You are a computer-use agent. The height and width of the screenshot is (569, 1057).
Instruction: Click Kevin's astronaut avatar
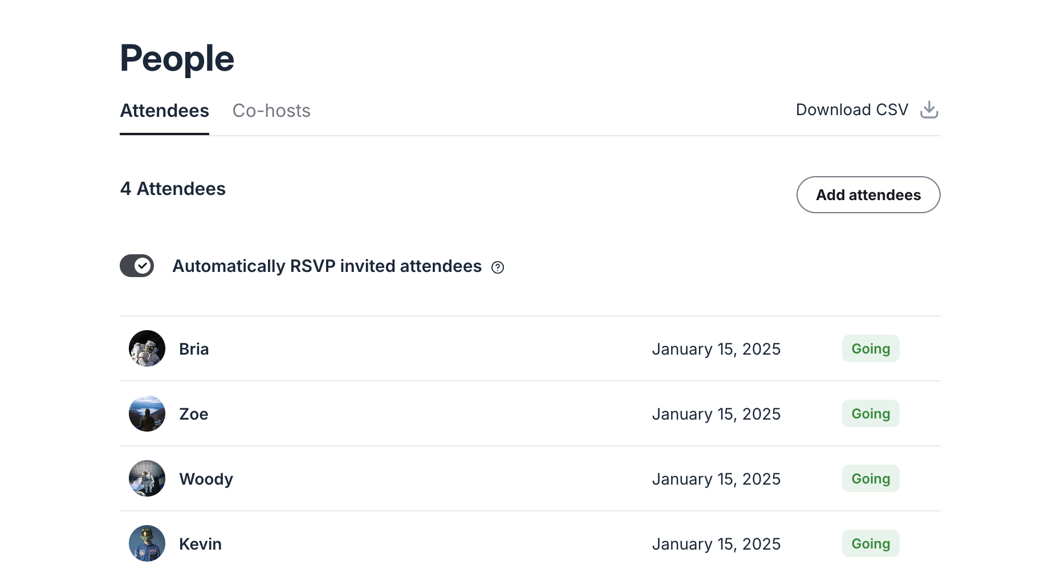pyautogui.click(x=147, y=543)
